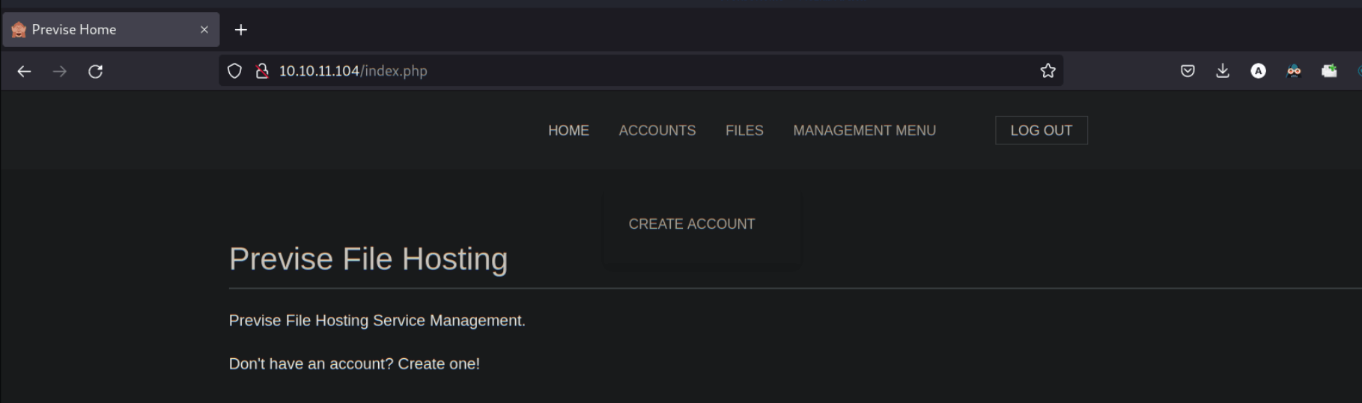Open tracking protection shield icon
The image size is (1362, 403).
[234, 71]
